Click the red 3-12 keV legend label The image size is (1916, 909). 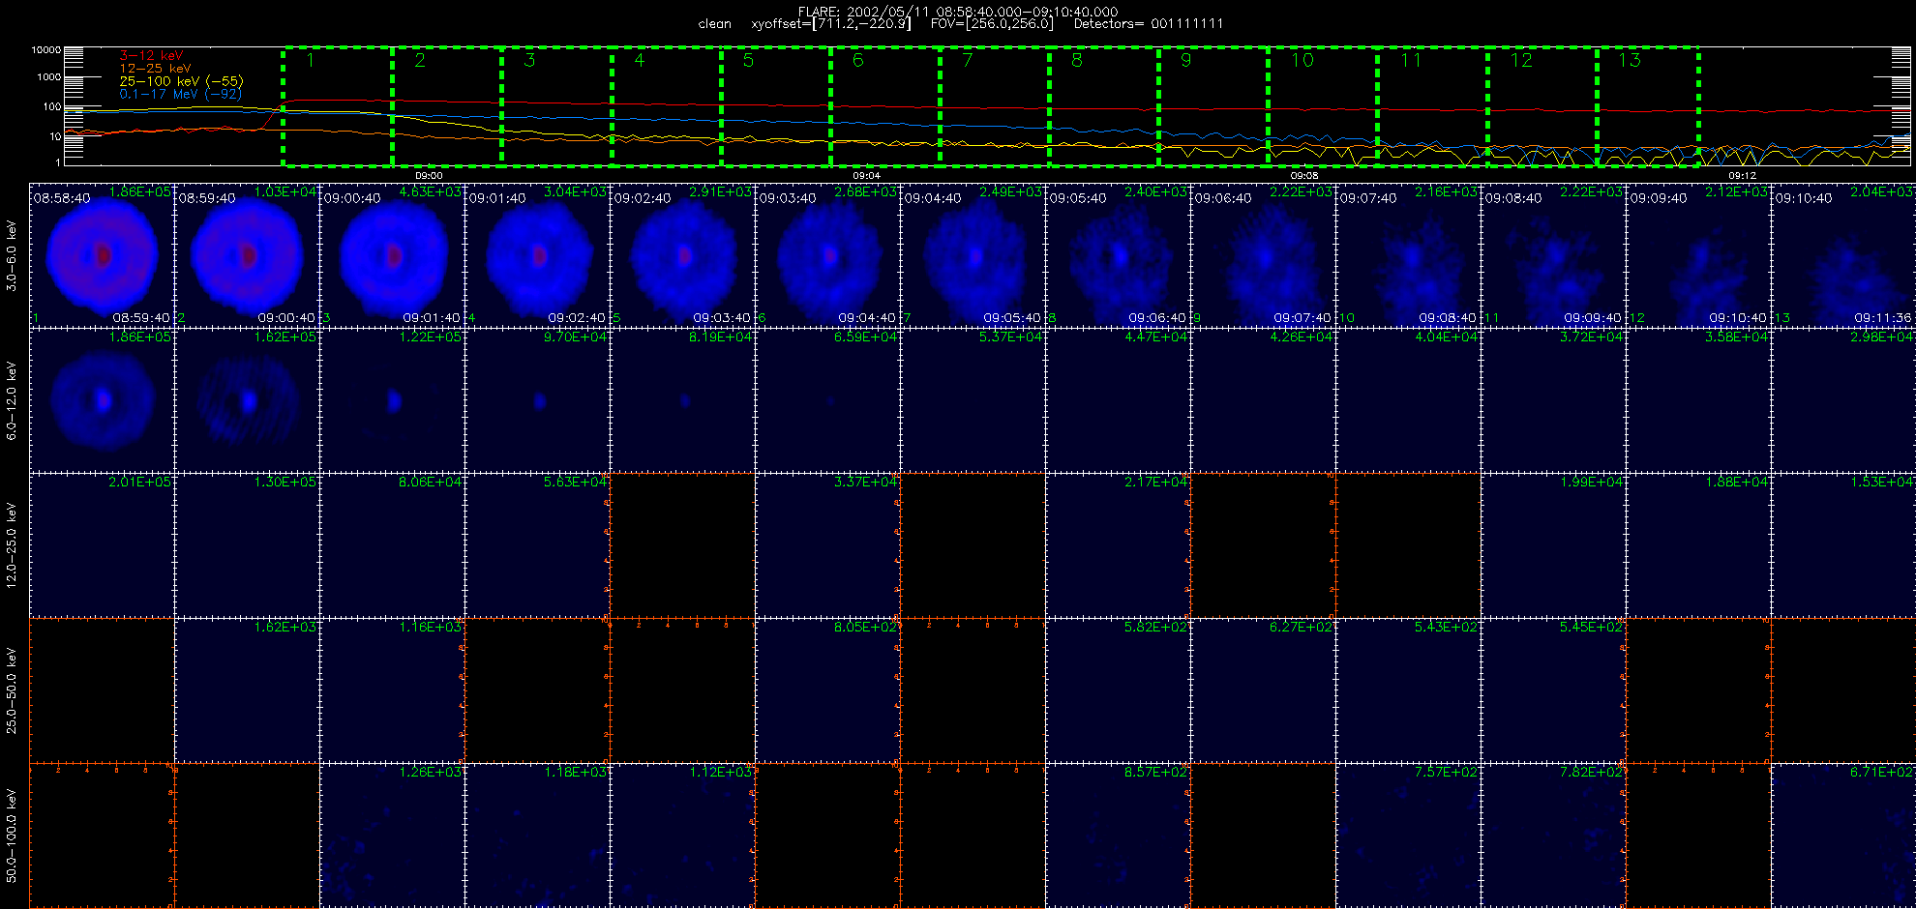click(x=151, y=56)
